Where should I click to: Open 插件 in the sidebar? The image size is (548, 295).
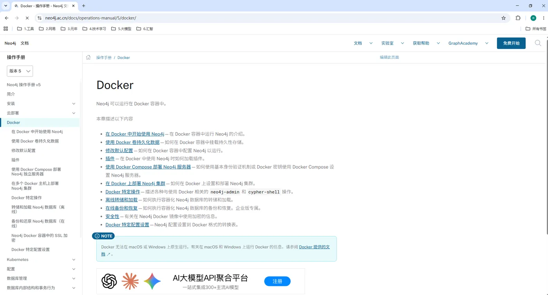[15, 160]
